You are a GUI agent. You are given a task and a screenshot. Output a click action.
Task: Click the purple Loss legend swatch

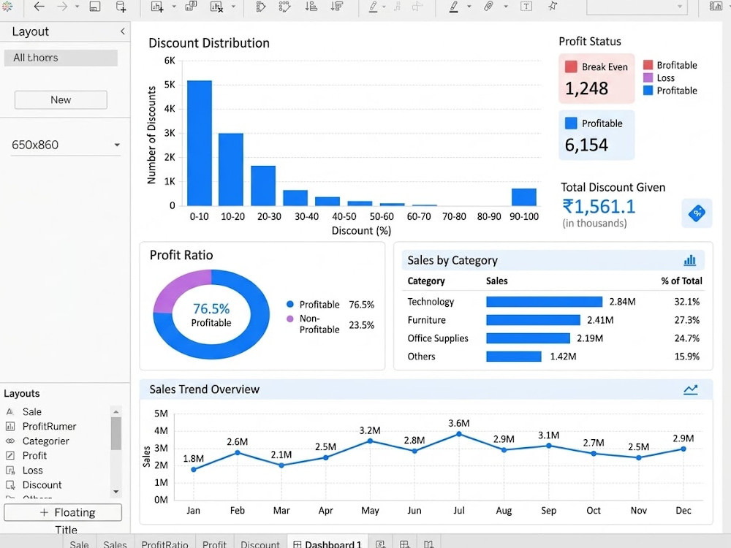pos(648,77)
